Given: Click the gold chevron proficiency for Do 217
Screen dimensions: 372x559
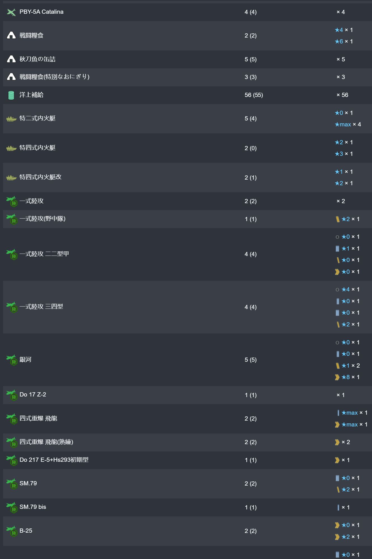Looking at the screenshot, I should [337, 460].
